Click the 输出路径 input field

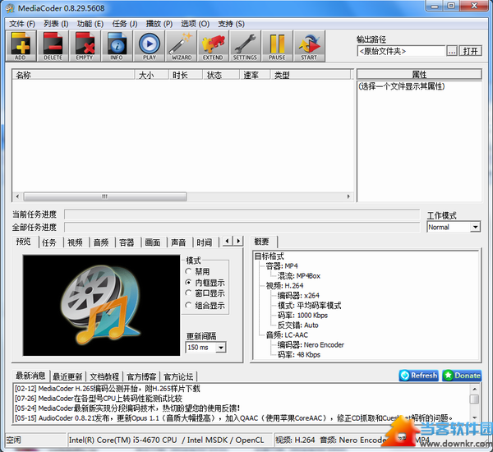coord(401,51)
